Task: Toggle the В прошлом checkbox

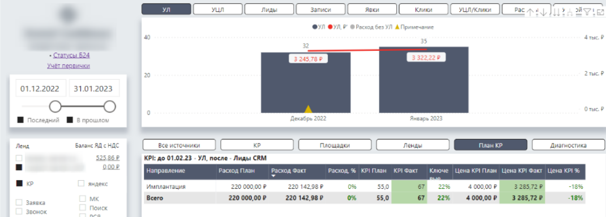Action: pyautogui.click(x=70, y=120)
